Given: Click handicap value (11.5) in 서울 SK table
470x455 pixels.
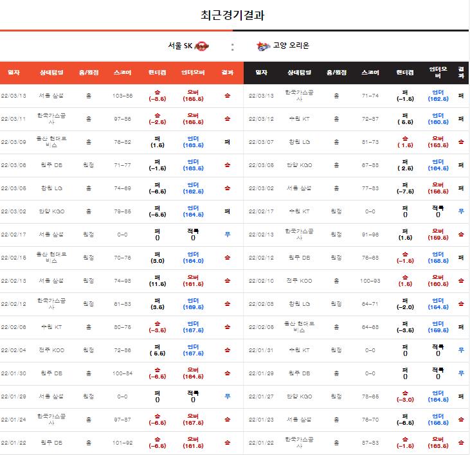Looking at the screenshot, I should 158,284.
